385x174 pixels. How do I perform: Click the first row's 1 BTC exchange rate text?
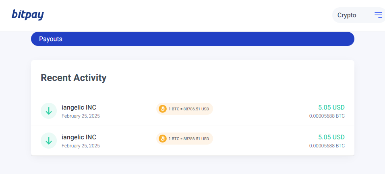[189, 109]
